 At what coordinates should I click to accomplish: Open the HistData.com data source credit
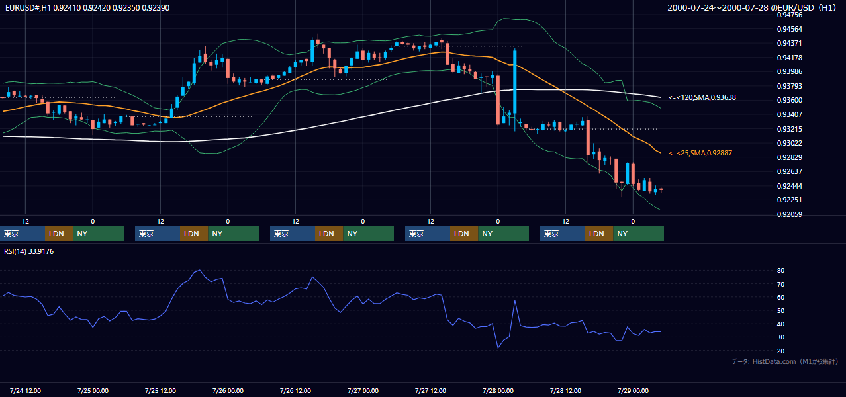tap(785, 361)
